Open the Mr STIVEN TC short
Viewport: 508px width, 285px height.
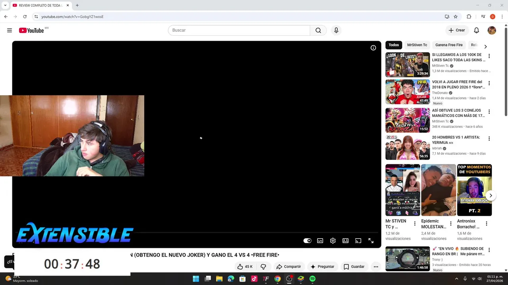click(402, 190)
